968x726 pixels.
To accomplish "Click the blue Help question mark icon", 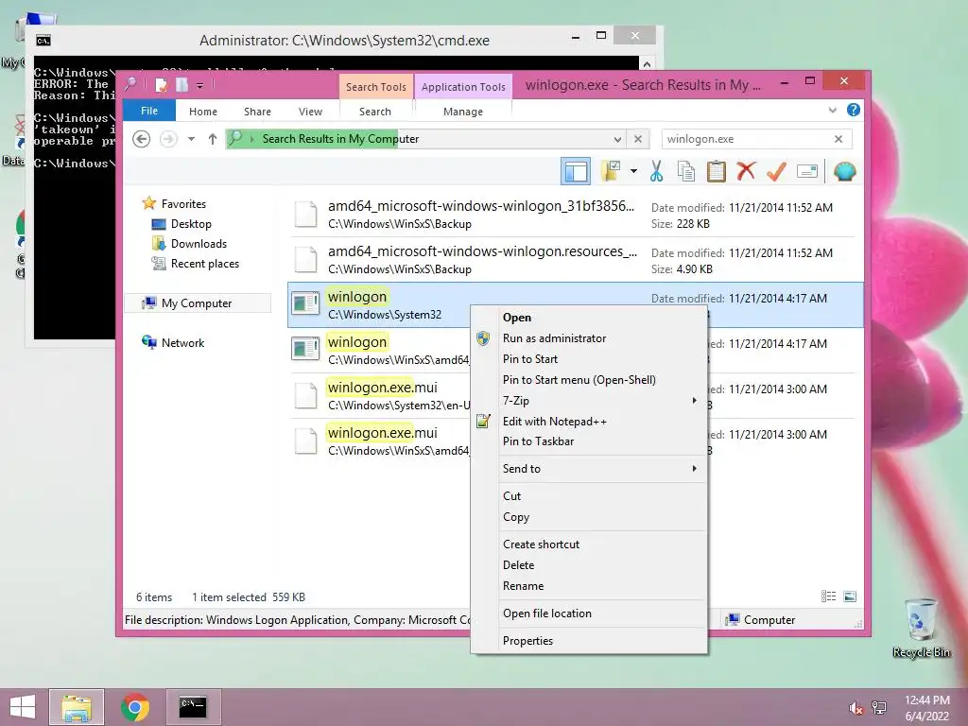I will [x=854, y=110].
